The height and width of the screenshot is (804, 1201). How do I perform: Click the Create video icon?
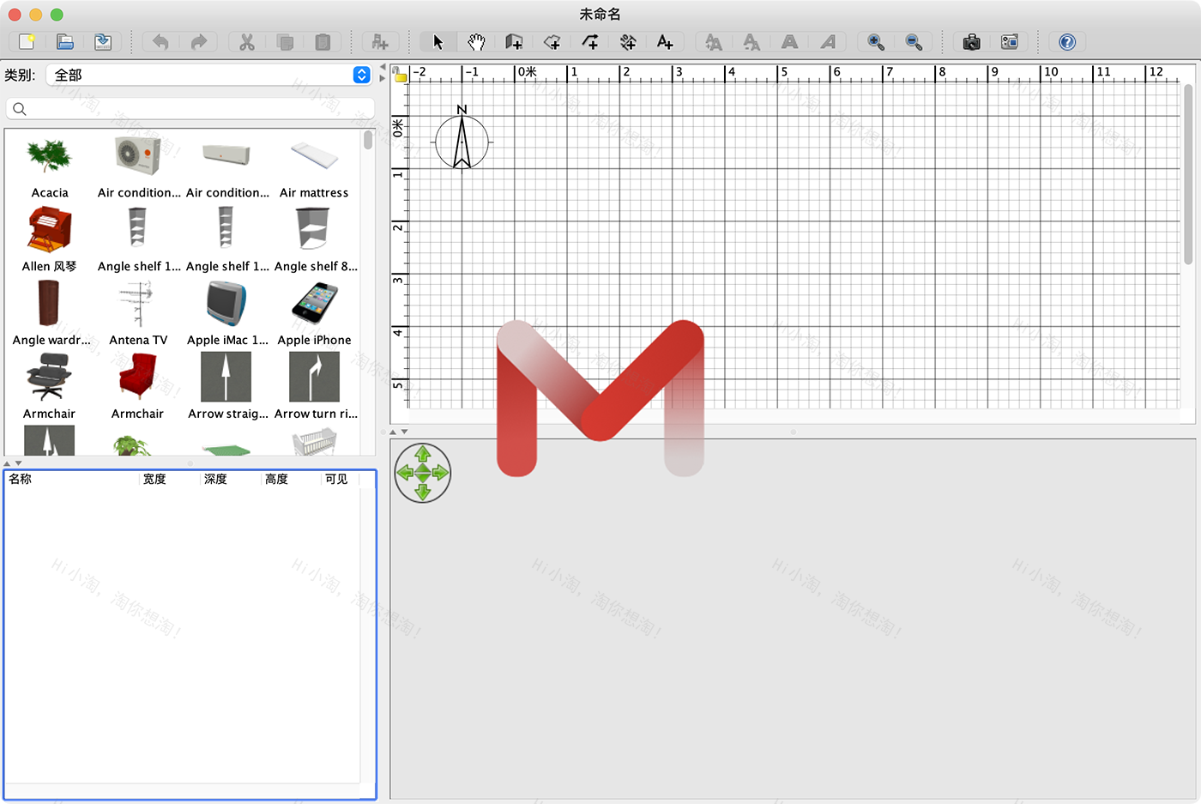1010,42
